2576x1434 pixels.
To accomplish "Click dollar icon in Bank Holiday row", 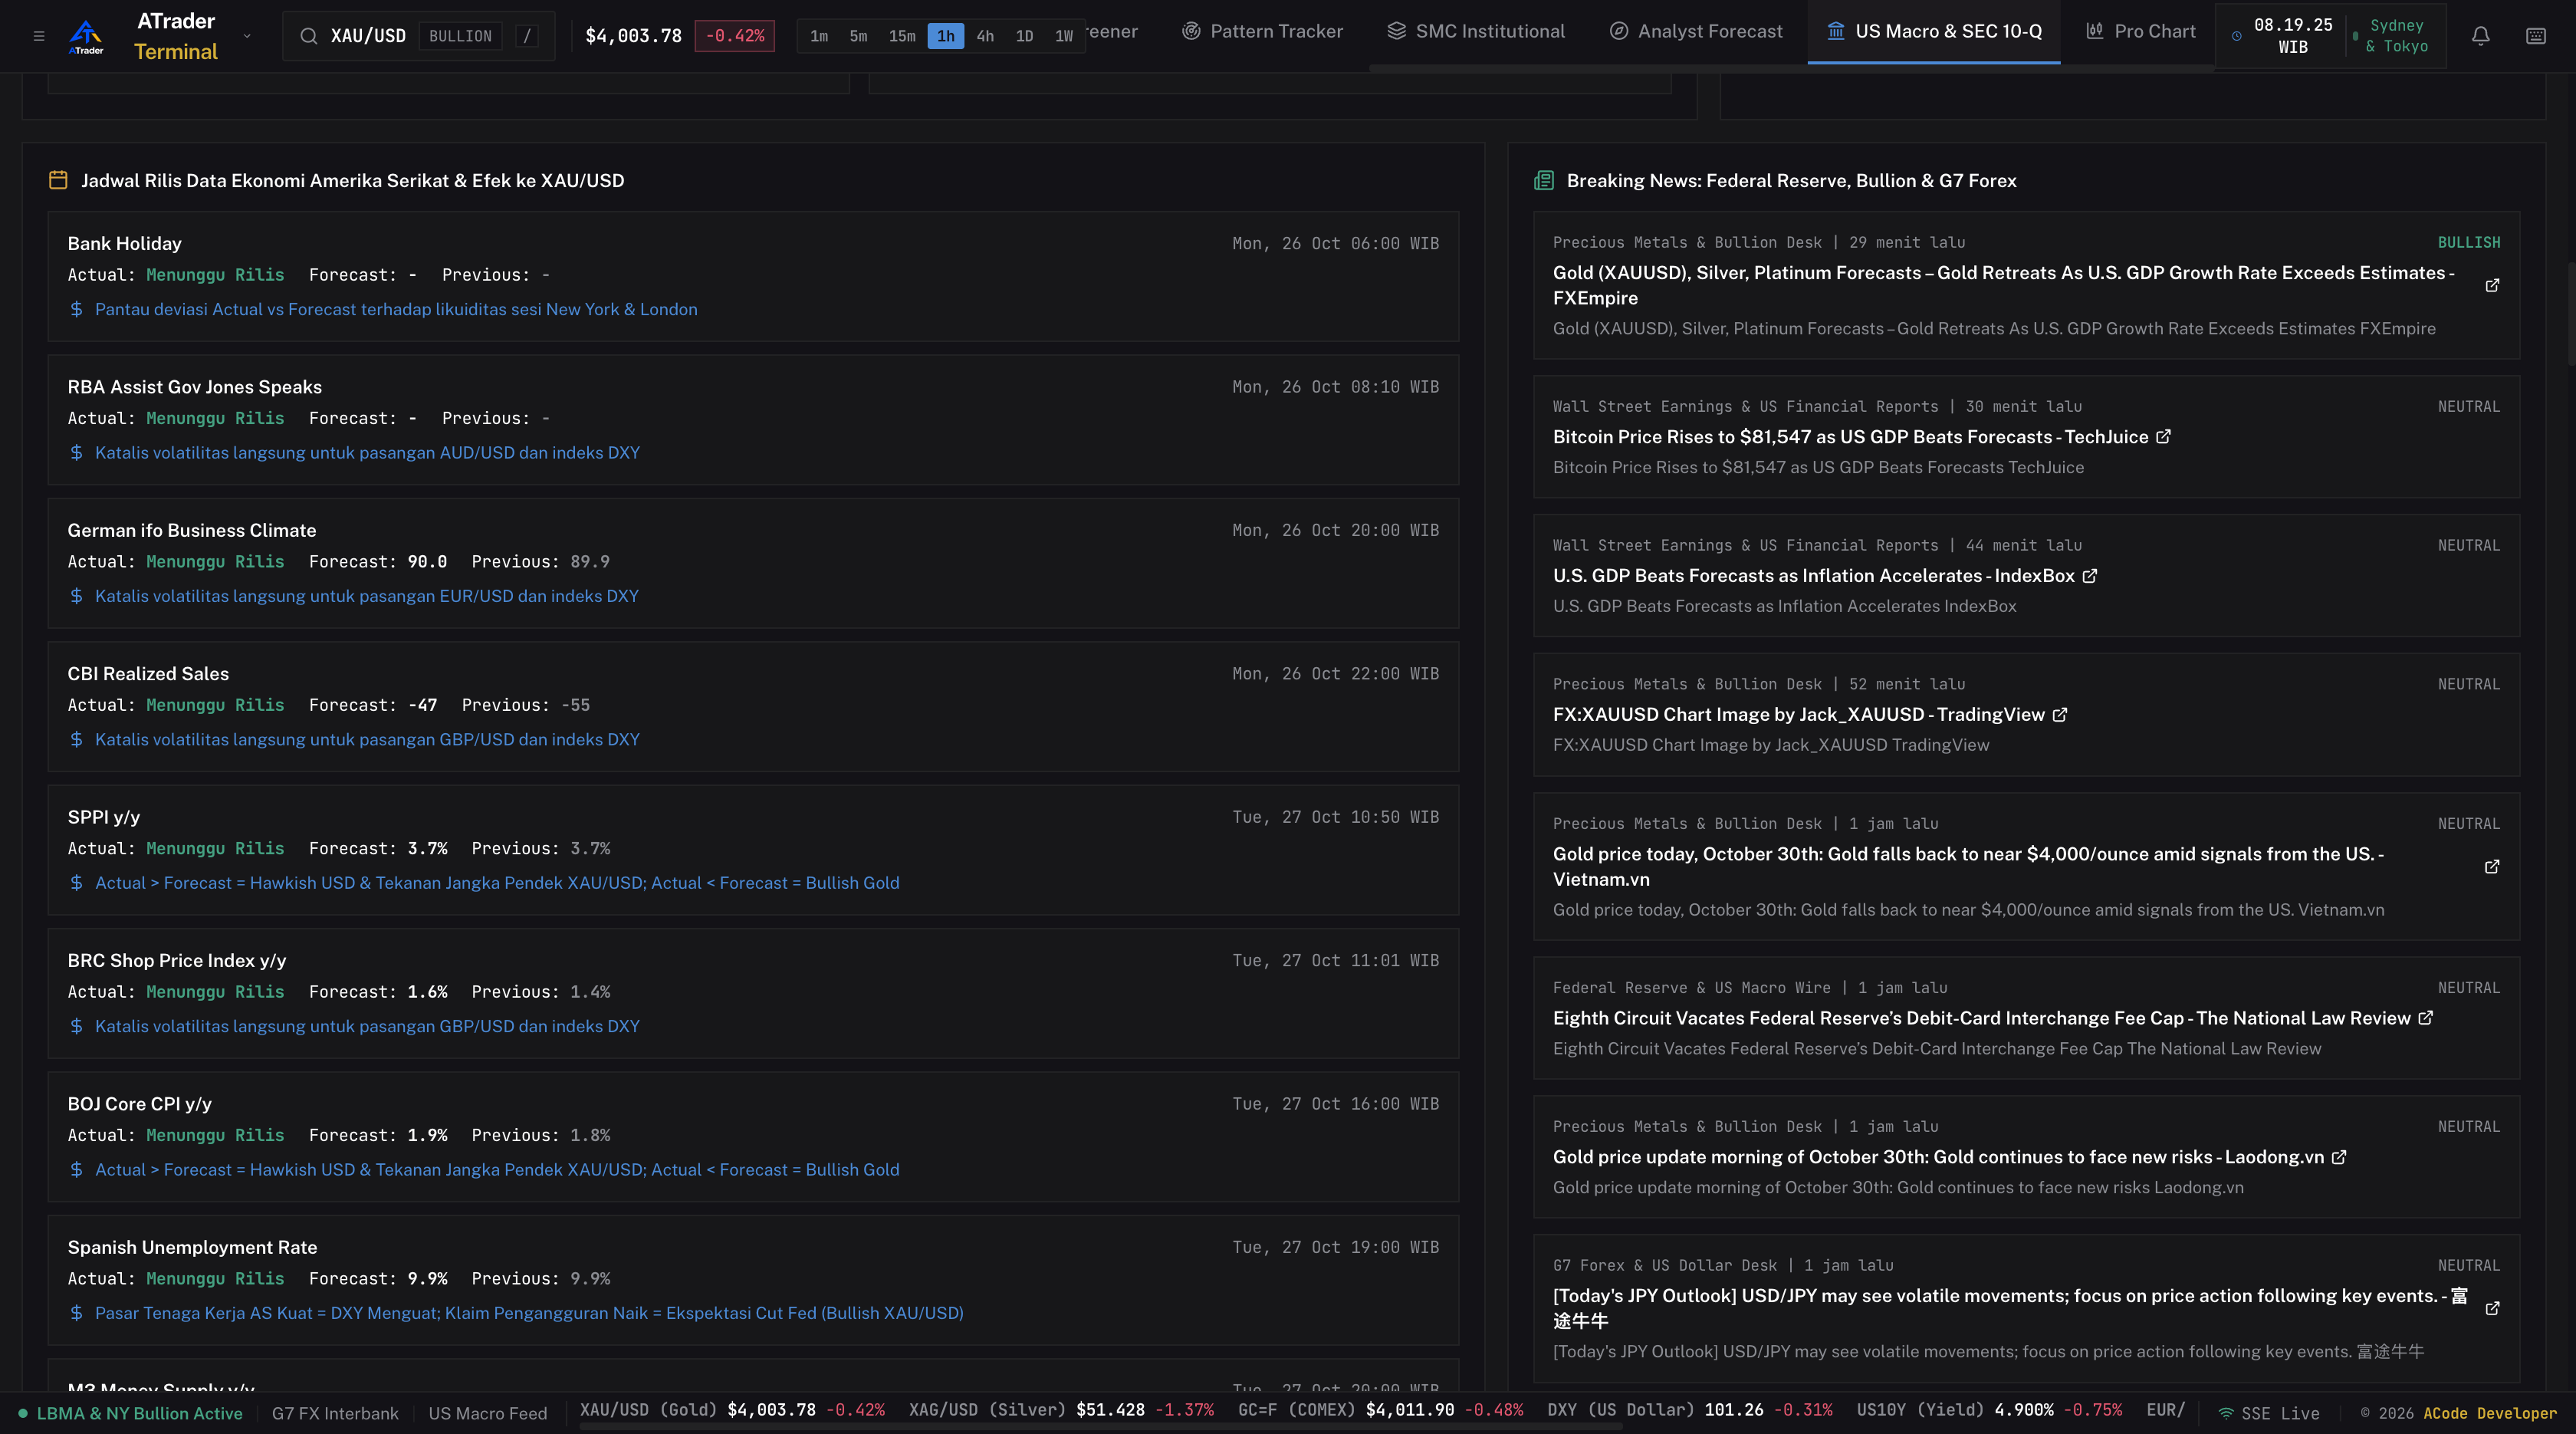I will click(77, 310).
